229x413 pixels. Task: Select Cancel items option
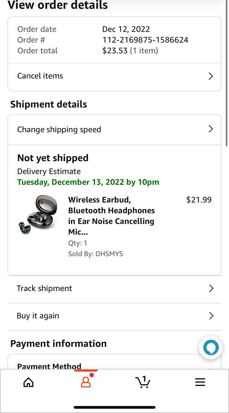point(40,76)
